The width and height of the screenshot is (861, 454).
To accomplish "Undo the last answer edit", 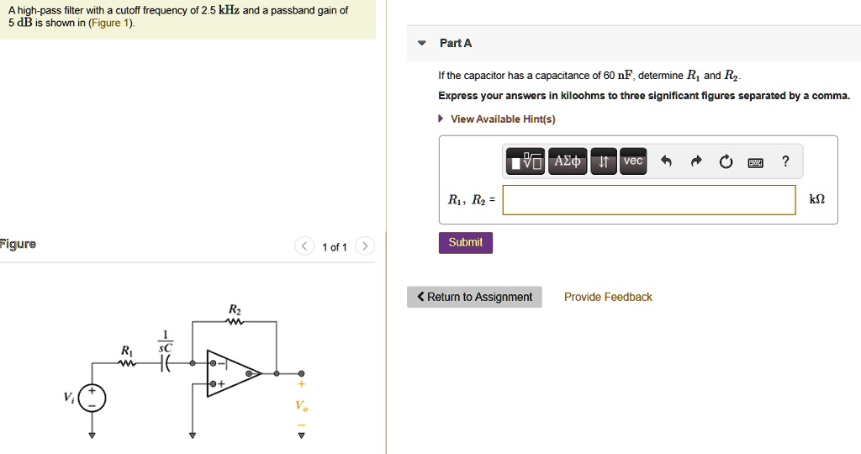I will (x=666, y=161).
